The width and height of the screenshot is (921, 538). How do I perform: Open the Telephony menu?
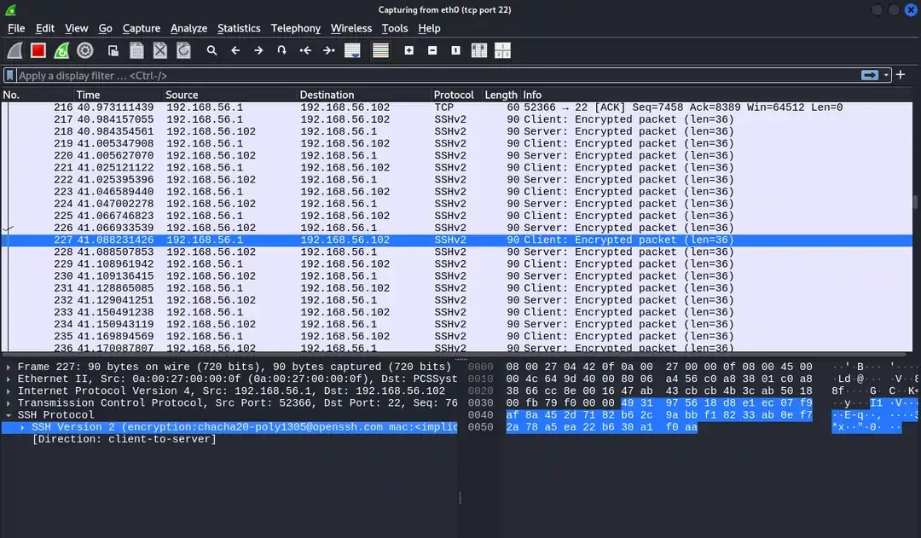(x=295, y=28)
